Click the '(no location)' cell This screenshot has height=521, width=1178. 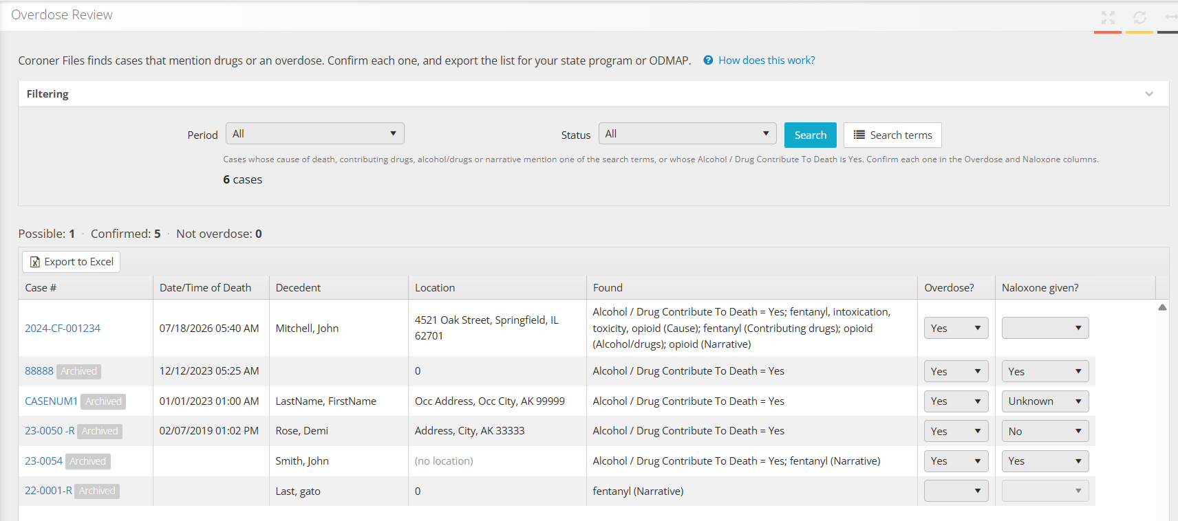coord(444,461)
